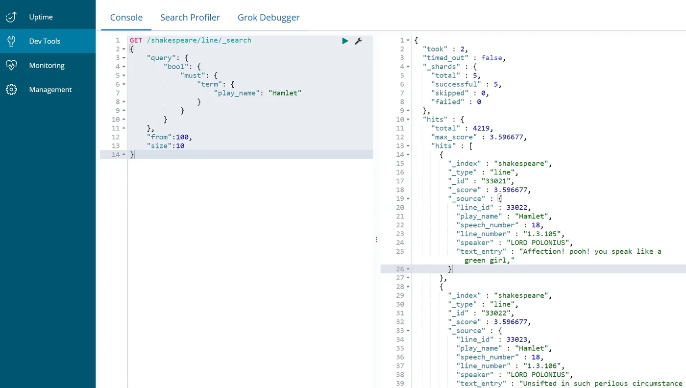686x388 pixels.
Task: Collapse the "must" block fold arrow
Action: pyautogui.click(x=124, y=75)
